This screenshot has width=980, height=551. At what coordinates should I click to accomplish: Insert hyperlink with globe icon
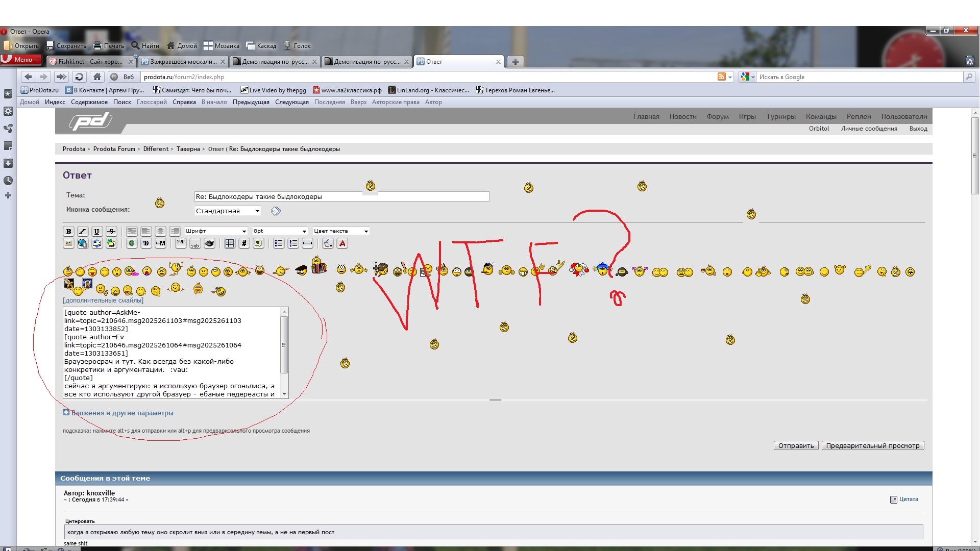pyautogui.click(x=83, y=243)
